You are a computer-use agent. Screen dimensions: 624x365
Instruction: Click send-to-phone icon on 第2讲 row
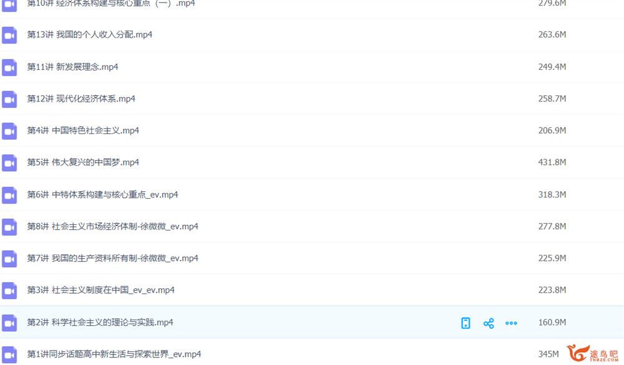pyautogui.click(x=466, y=323)
